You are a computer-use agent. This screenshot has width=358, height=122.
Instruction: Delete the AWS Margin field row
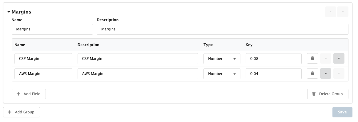(x=312, y=74)
